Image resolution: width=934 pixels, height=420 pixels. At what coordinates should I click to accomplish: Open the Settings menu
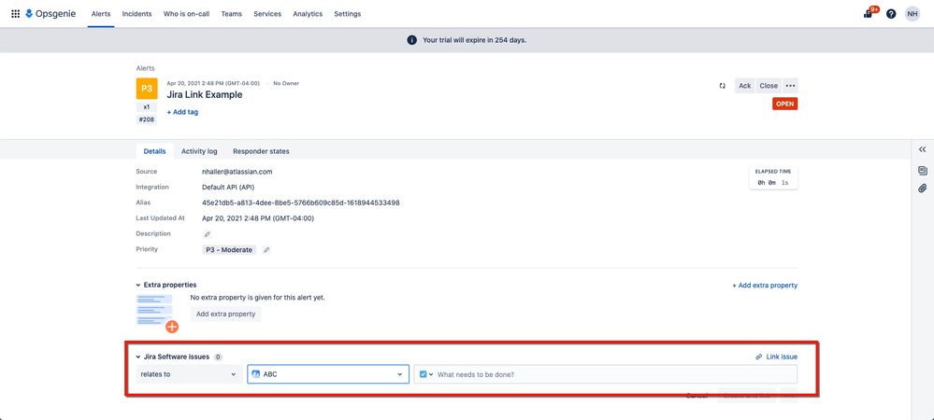pos(347,14)
